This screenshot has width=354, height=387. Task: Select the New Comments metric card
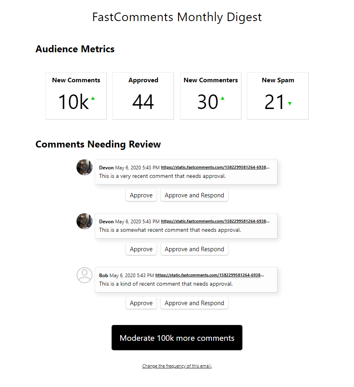click(76, 96)
